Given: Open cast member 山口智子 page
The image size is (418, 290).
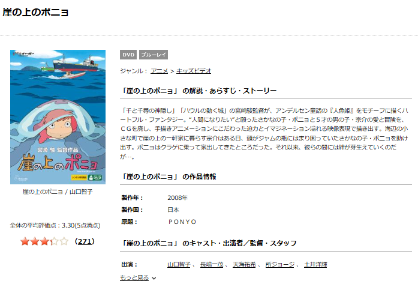Looking at the screenshot, I should tap(179, 264).
